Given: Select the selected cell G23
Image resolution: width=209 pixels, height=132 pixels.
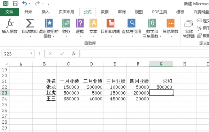Looking at the screenshot, I should click(161, 93).
